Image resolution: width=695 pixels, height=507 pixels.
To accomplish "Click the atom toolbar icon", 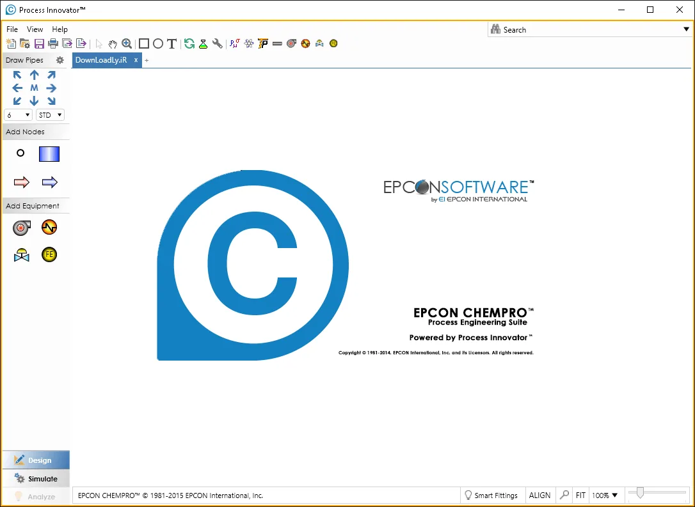I will (x=249, y=43).
